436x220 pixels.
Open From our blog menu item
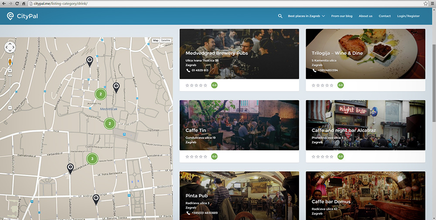[x=342, y=16]
